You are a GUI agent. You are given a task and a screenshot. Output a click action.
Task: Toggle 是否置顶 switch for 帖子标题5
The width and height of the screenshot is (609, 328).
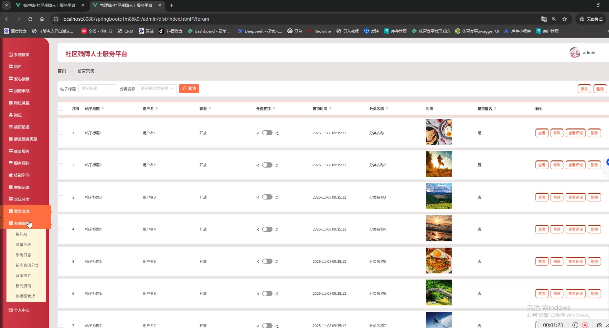(x=267, y=261)
